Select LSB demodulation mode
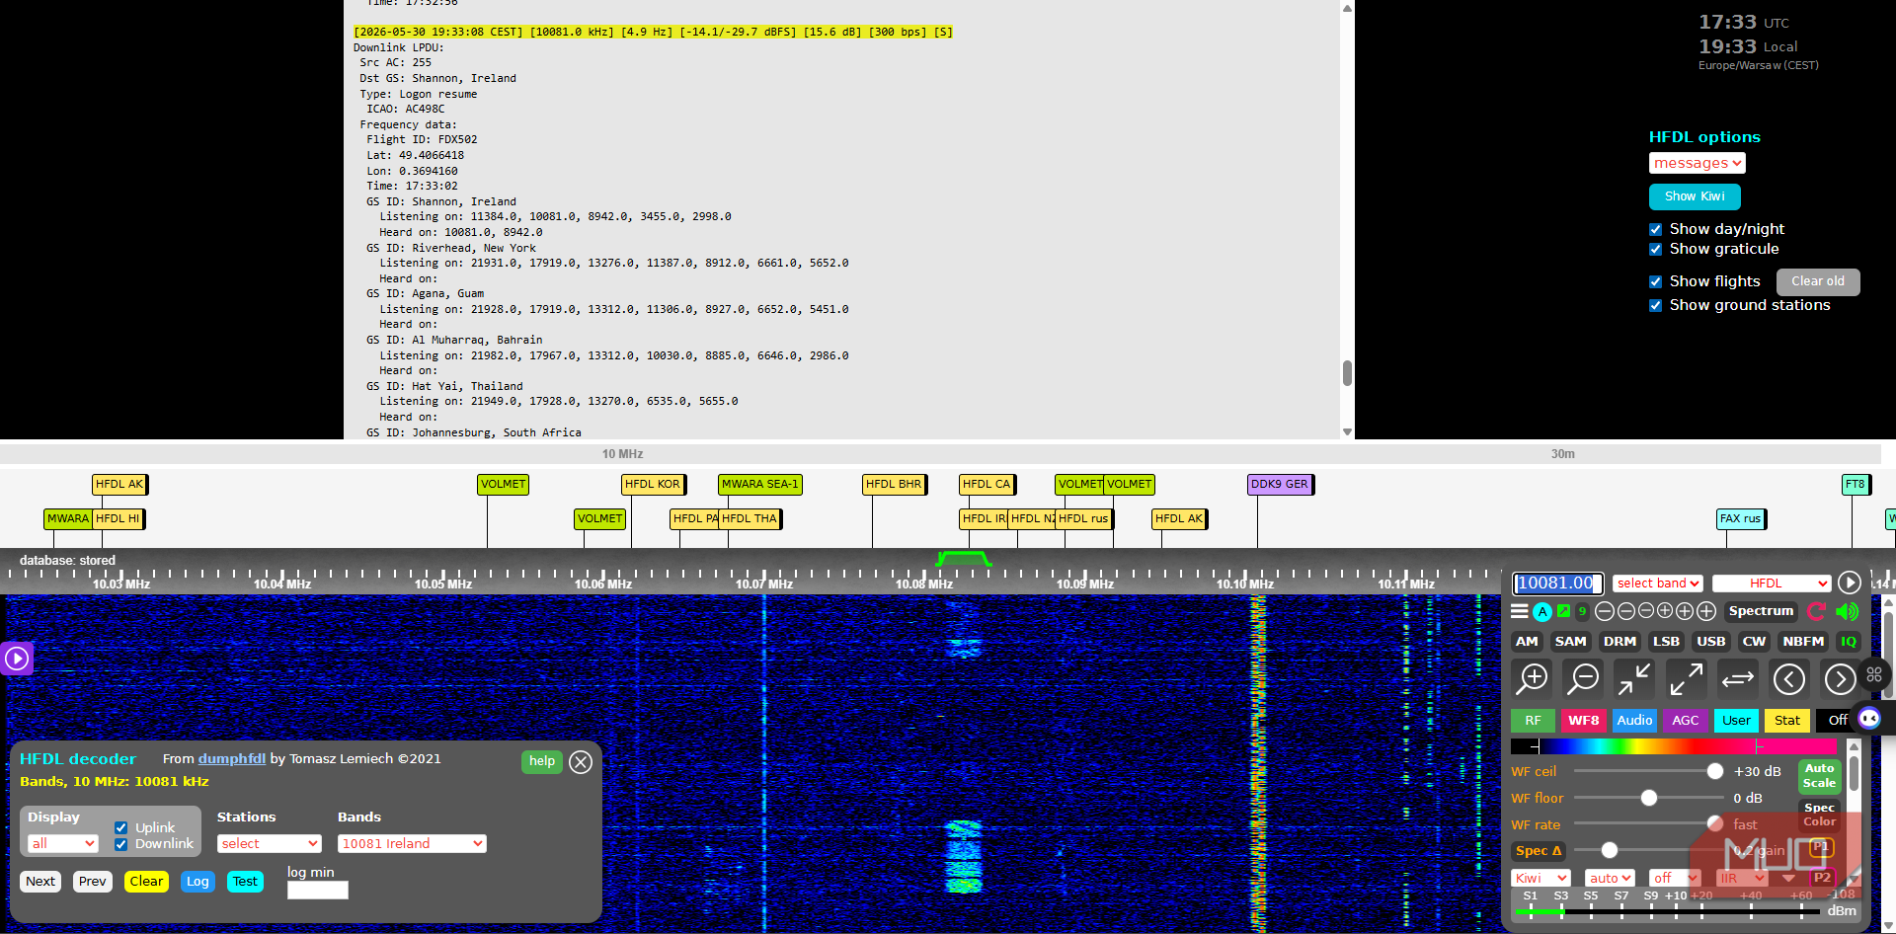1896x934 pixels. click(1666, 641)
